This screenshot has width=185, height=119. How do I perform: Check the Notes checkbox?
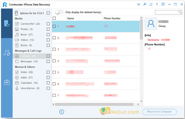48,72
